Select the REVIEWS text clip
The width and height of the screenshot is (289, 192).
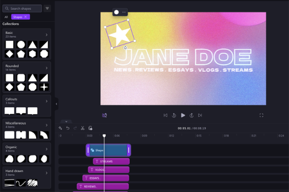coord(103,187)
